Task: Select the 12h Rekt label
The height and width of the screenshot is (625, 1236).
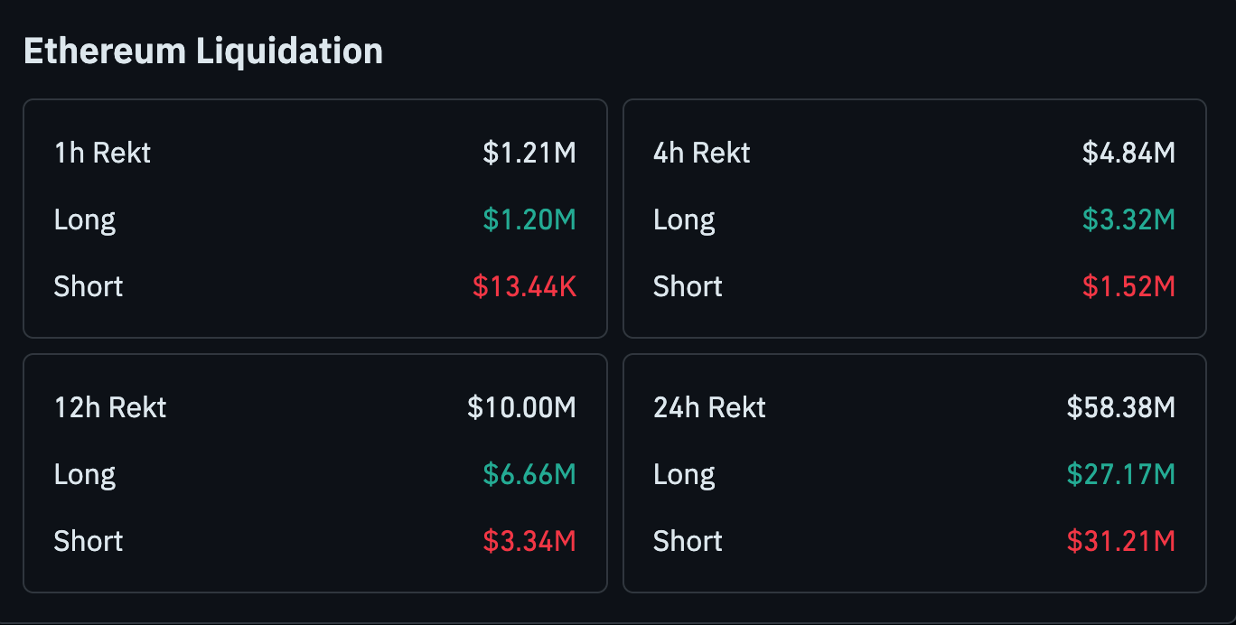Action: click(110, 407)
